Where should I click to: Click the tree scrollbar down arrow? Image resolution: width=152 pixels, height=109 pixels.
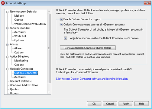click(x=49, y=92)
